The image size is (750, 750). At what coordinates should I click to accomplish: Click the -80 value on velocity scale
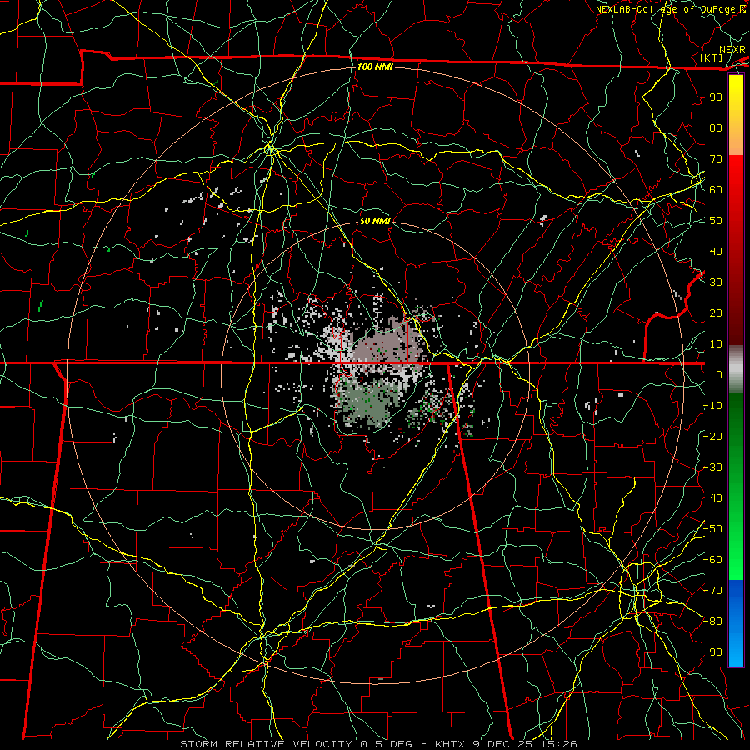712,622
